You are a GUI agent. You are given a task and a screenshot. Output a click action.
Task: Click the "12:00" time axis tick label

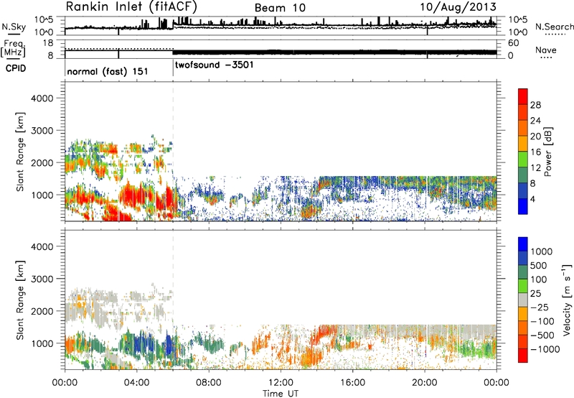point(281,383)
